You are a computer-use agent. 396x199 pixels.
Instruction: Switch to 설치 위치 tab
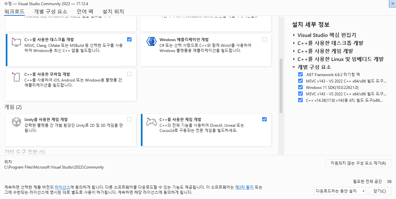[113, 11]
